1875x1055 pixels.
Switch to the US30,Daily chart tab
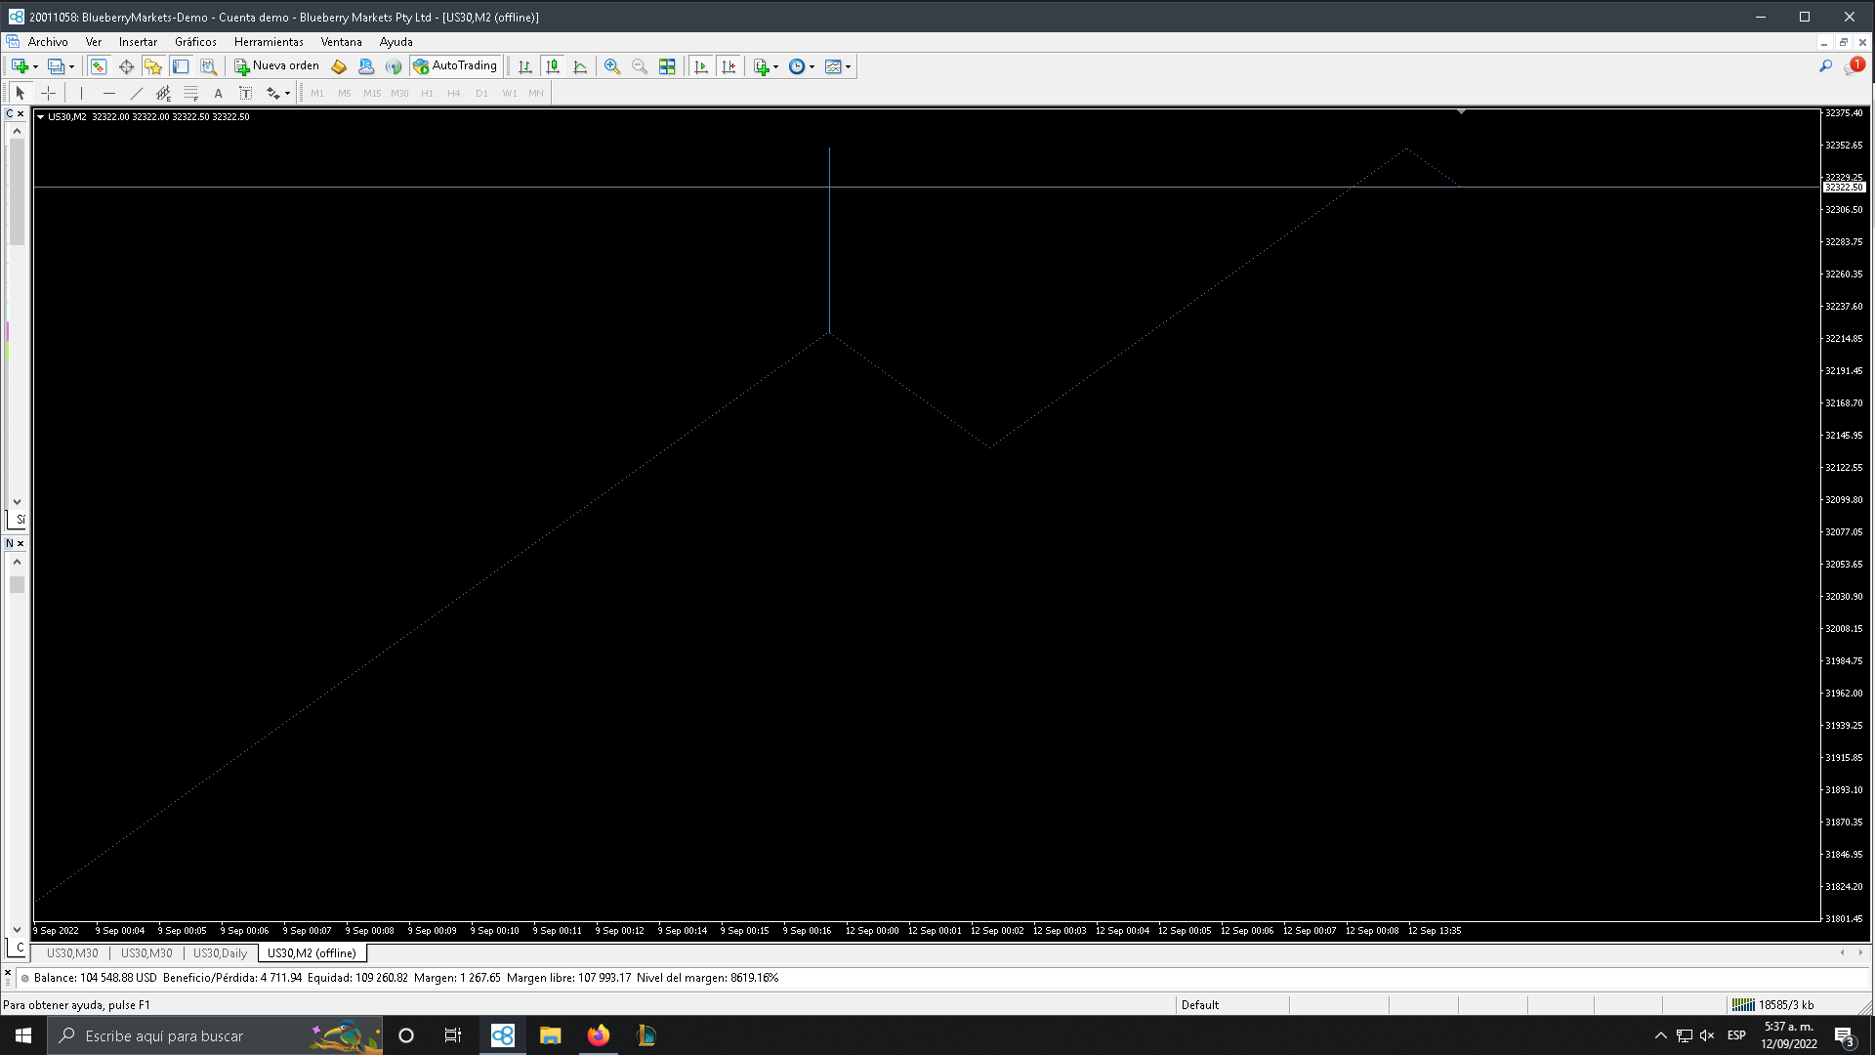[x=220, y=953]
